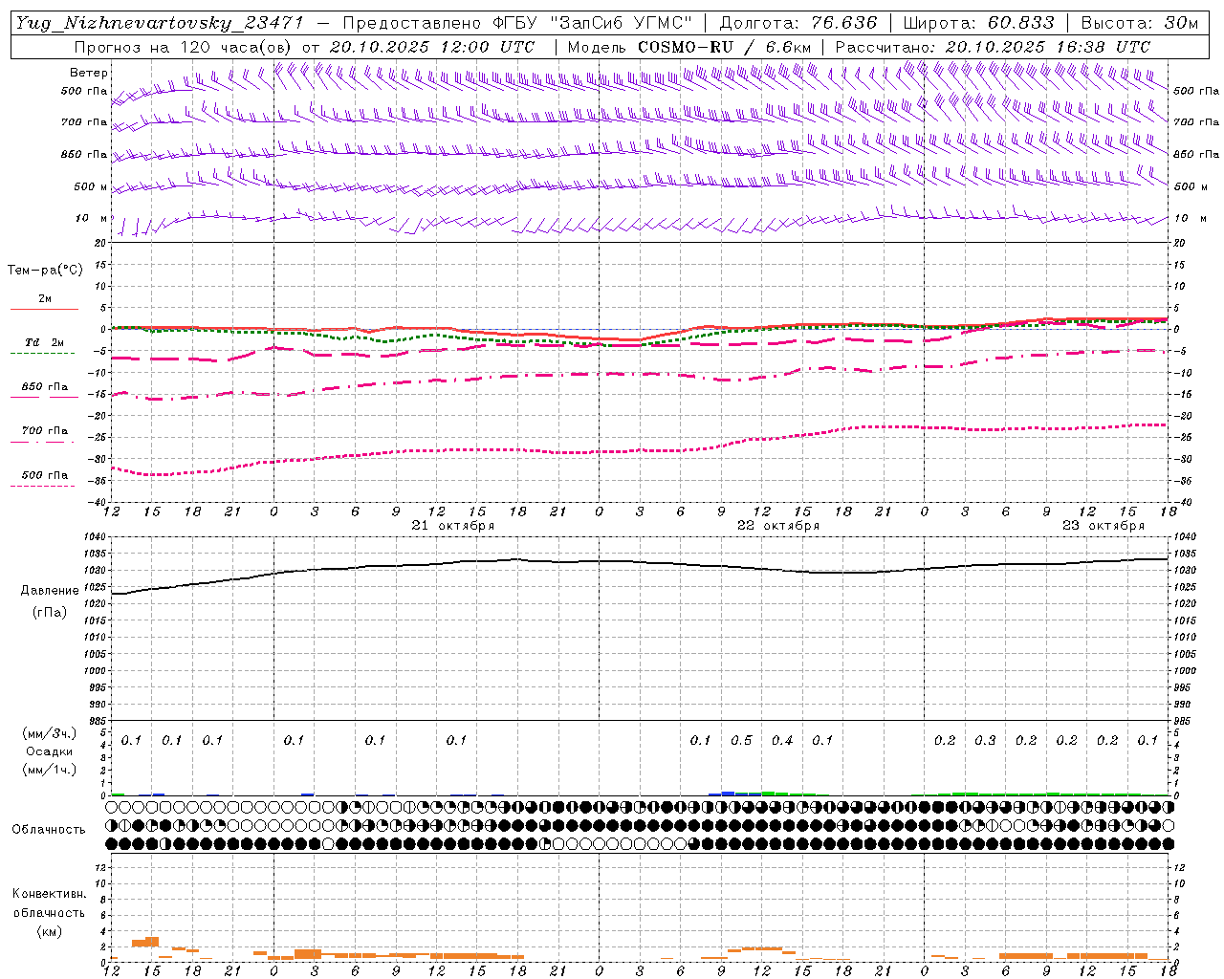1224x979 pixels.
Task: Click the '(гПа)' unit label under Давление
Action: [x=50, y=612]
